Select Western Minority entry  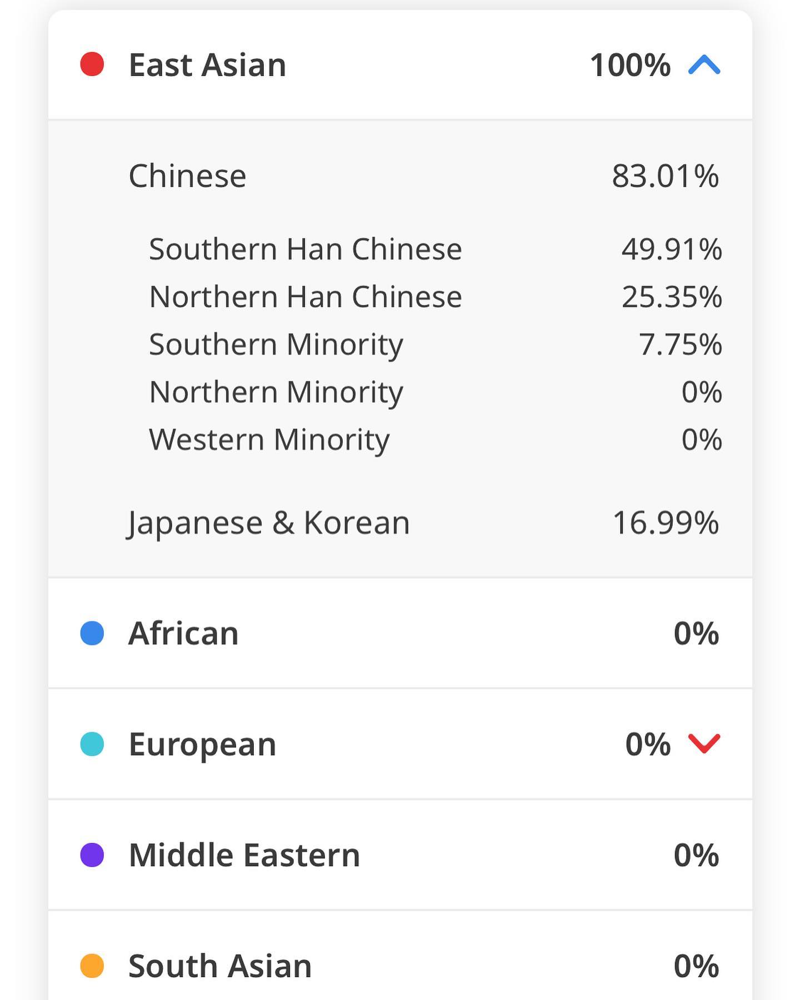click(x=269, y=440)
